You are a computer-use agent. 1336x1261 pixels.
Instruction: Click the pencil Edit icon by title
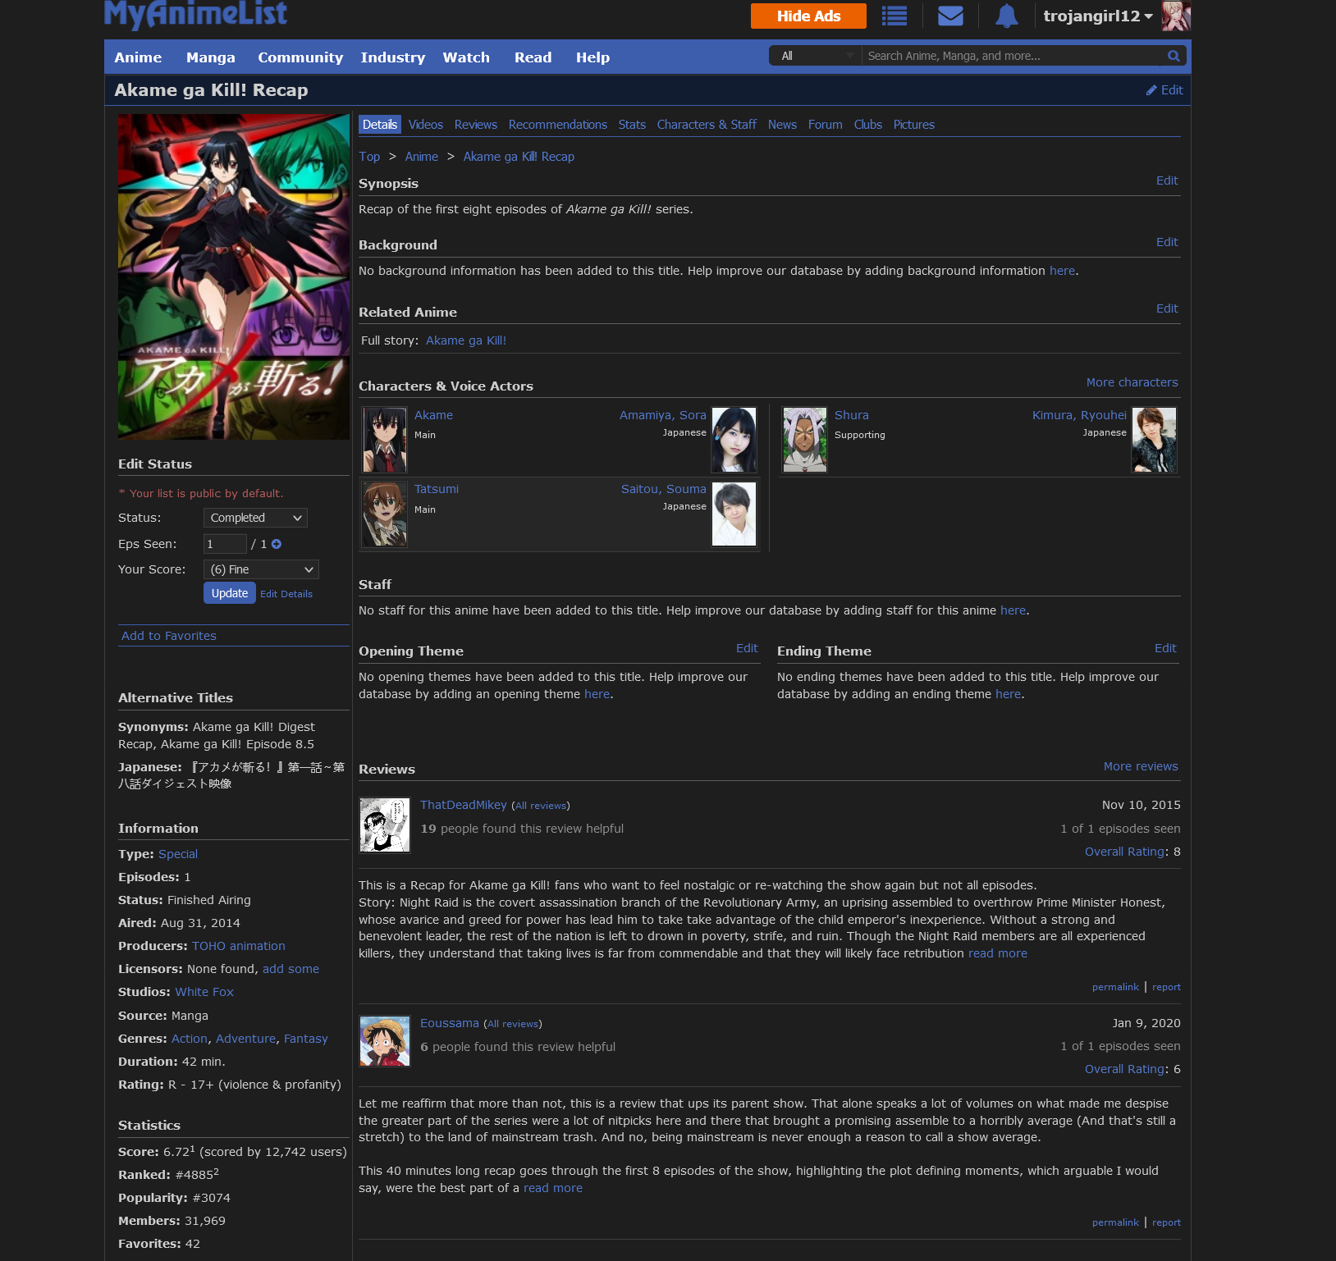1164,90
